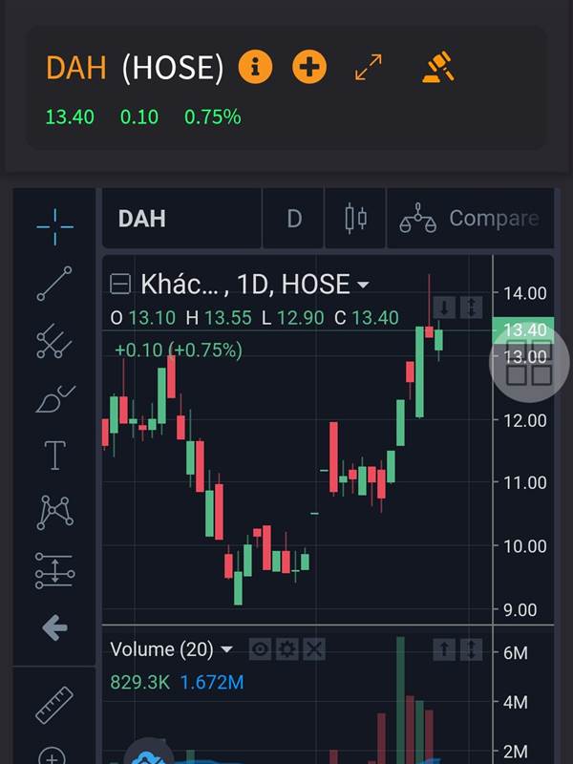The image size is (573, 764).
Task: Select the ruler measure tool
Action: click(x=54, y=705)
